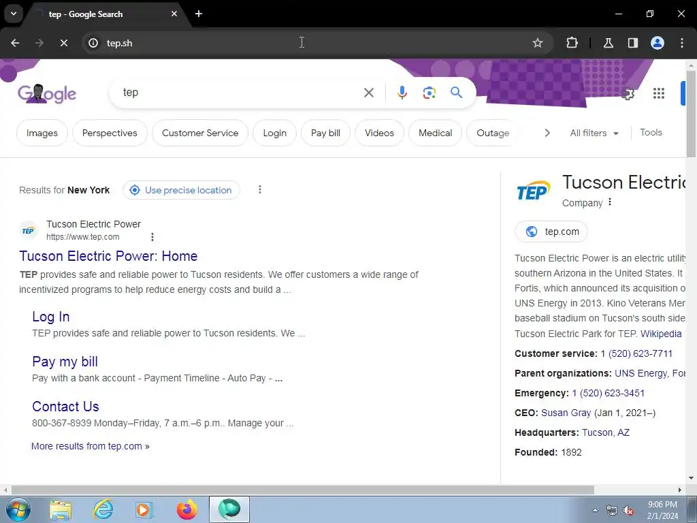Launch Internet Explorer from the taskbar
697x523 pixels.
103,509
